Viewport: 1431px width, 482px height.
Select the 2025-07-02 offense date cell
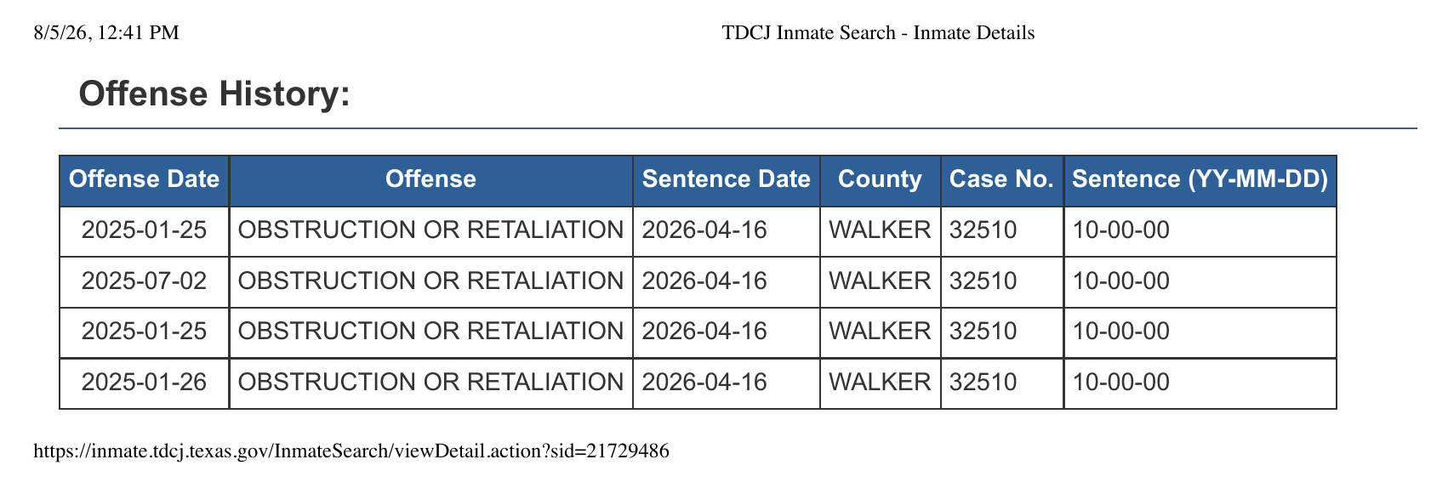coord(144,281)
